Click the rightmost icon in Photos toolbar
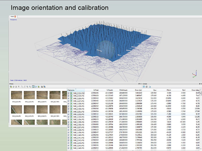202x151 pixels. pos(44,87)
